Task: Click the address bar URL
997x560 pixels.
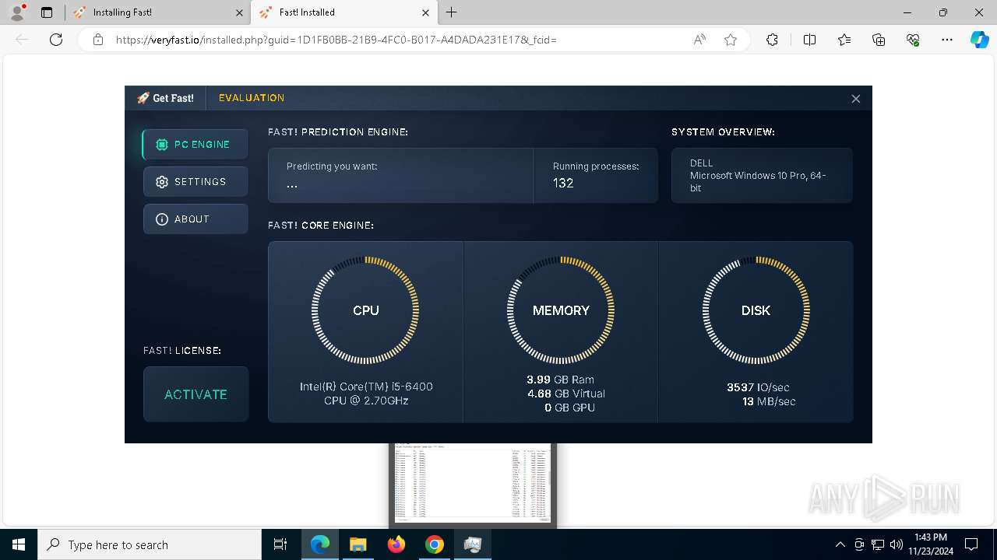Action: coord(336,40)
